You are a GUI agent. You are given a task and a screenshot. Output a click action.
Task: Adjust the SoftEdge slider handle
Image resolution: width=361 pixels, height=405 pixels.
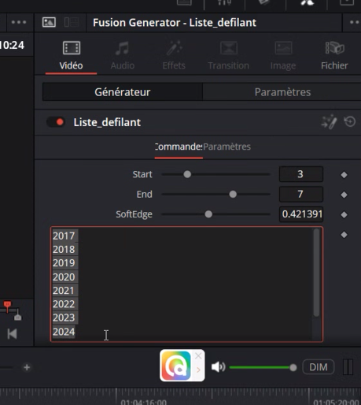208,214
